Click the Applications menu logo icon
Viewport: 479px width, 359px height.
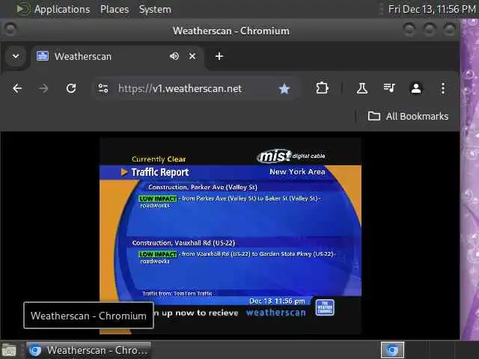click(22, 9)
